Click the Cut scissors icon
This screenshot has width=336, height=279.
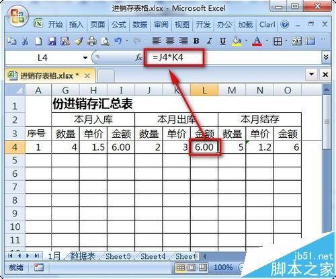point(25,41)
